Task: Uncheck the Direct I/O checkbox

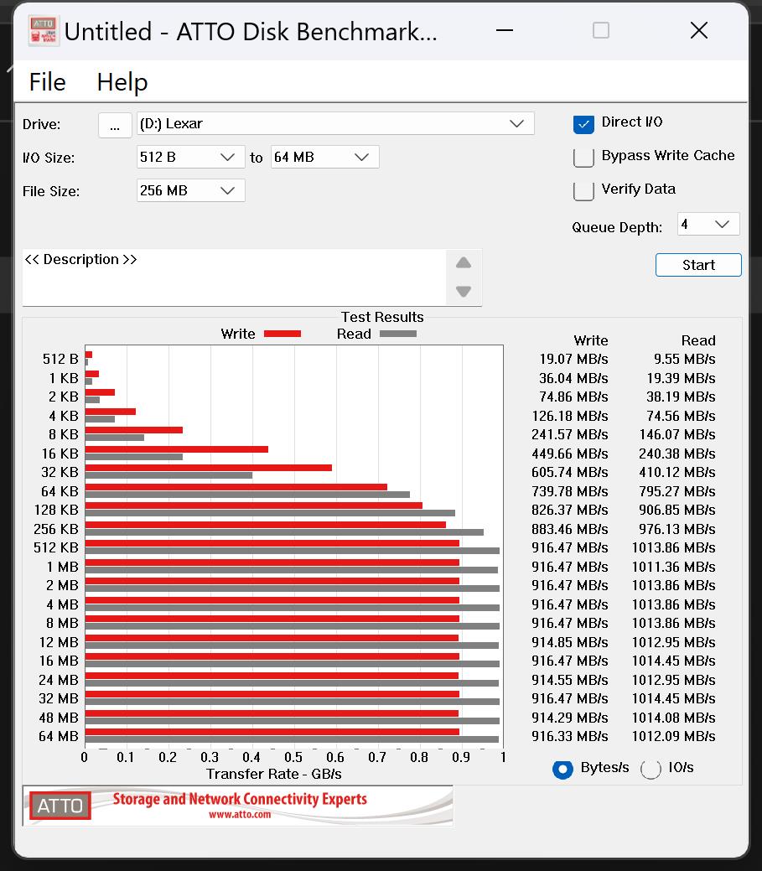Action: pos(583,124)
